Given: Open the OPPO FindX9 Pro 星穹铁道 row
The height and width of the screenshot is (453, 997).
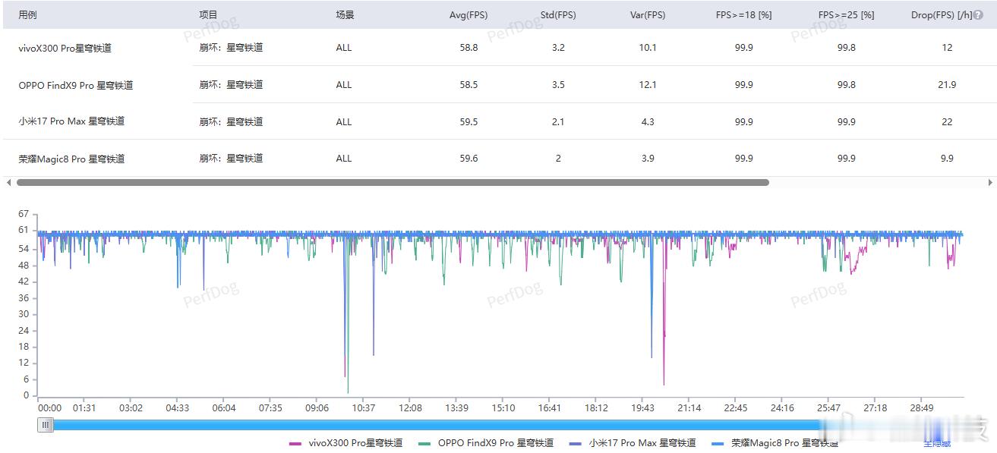Looking at the screenshot, I should coord(498,85).
